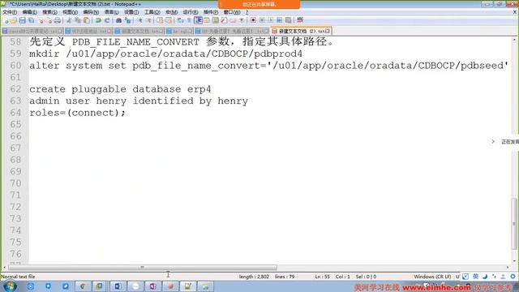Screen dimensions: 519x292
Task: Click the New file toolbar icon
Action: tap(6, 20)
